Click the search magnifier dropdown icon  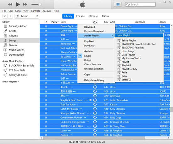click(128, 4)
